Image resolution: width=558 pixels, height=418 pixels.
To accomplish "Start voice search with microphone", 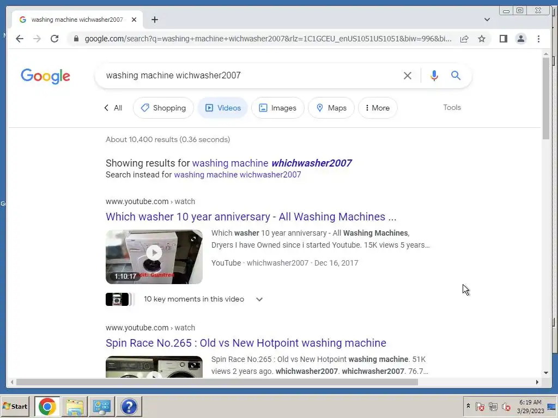I will [434, 75].
